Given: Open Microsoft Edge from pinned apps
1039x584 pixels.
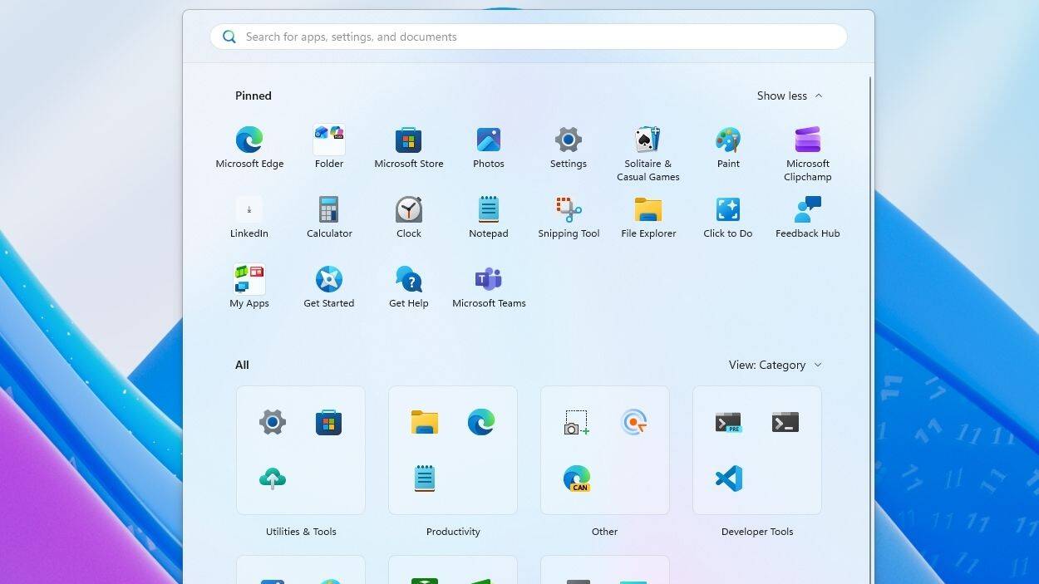Looking at the screenshot, I should [x=249, y=148].
